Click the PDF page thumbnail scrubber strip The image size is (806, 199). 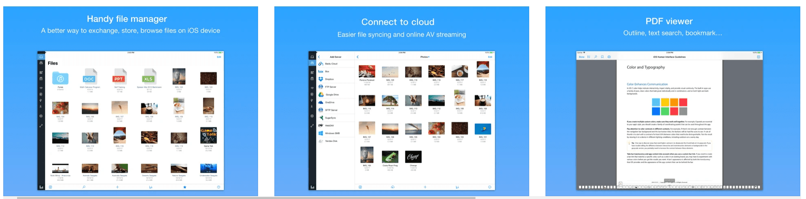(669, 187)
